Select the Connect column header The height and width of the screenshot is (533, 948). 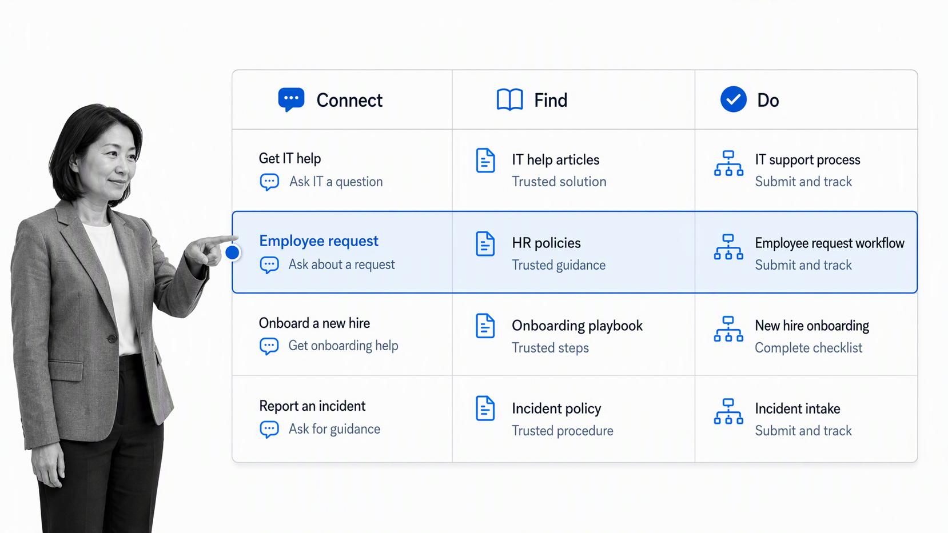pyautogui.click(x=342, y=100)
